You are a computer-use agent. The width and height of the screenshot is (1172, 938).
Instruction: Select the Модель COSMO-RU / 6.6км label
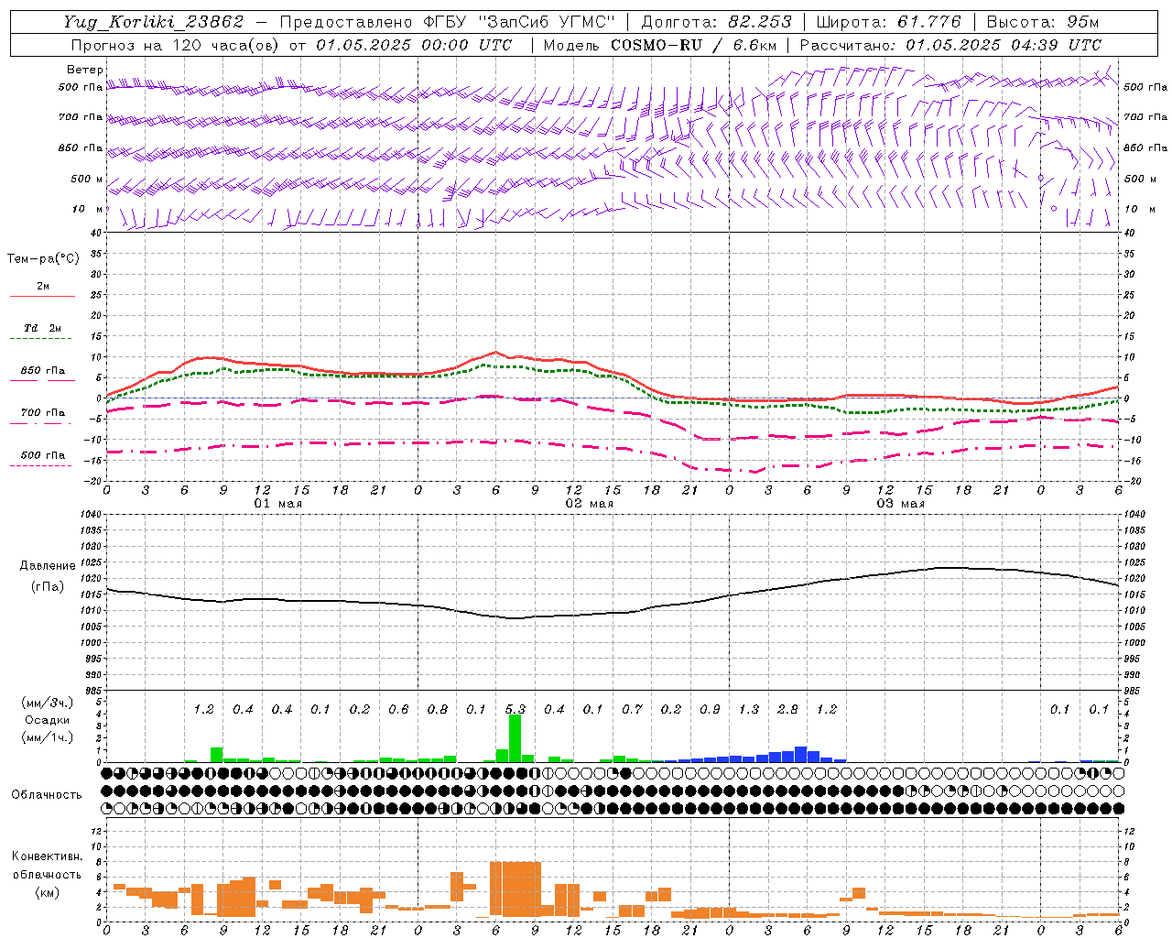point(660,45)
